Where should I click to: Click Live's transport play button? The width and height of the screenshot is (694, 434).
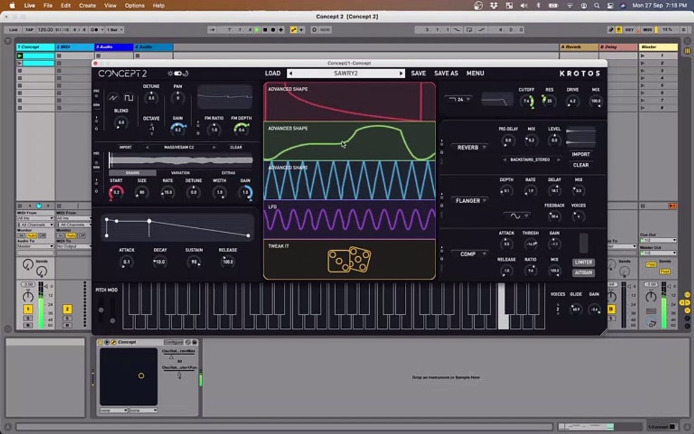[x=257, y=30]
